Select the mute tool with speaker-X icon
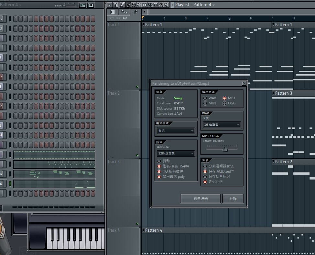The height and width of the screenshot is (255, 315). click(139, 5)
